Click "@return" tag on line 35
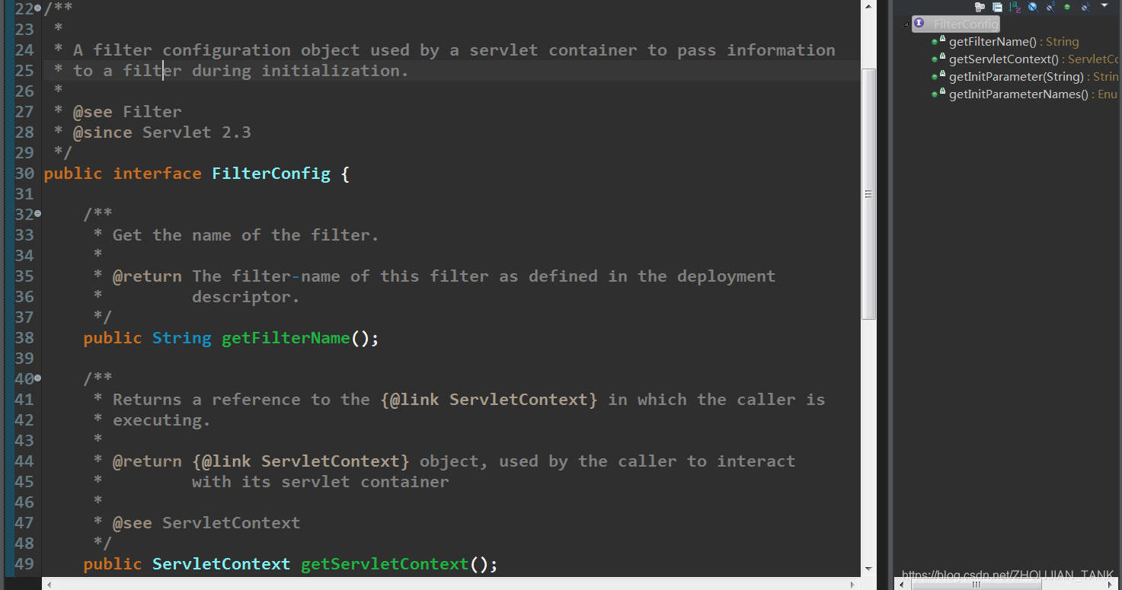The image size is (1122, 590). (x=147, y=276)
